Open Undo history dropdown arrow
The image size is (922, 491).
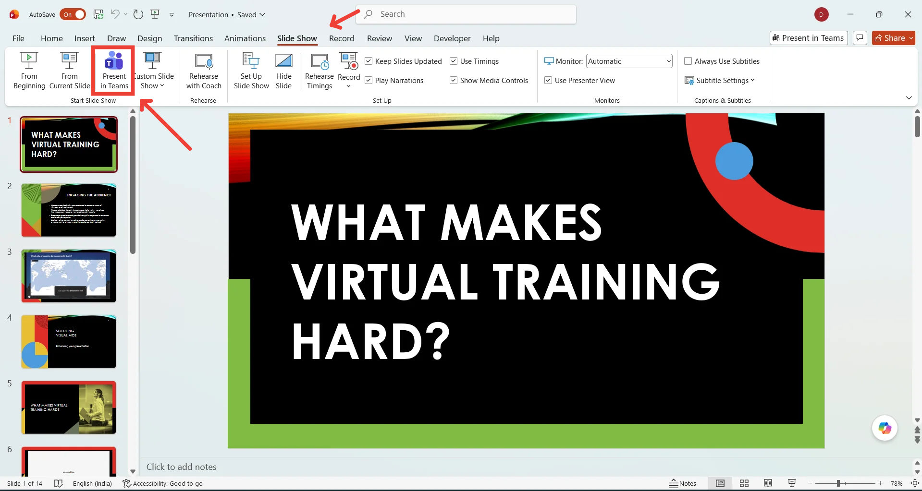(x=125, y=14)
